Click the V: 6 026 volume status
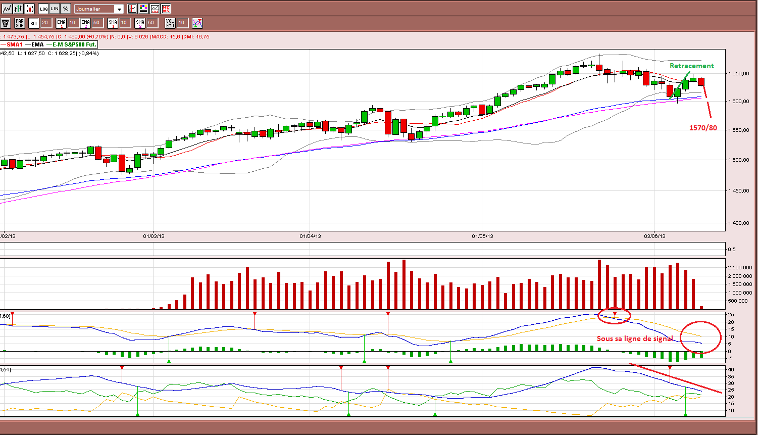 point(138,36)
